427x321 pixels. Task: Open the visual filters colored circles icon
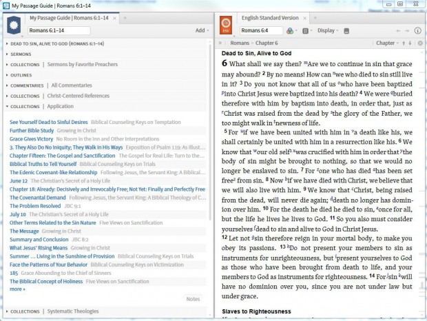[x=289, y=31]
